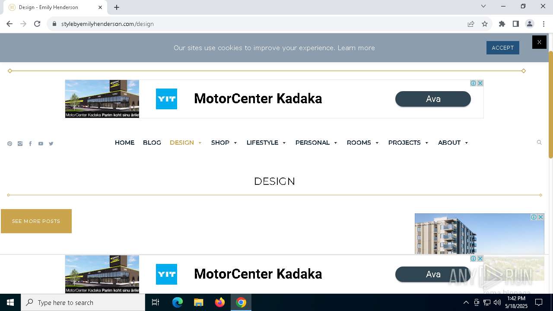Open the Windows notification center
This screenshot has width=553, height=311.
click(539, 302)
